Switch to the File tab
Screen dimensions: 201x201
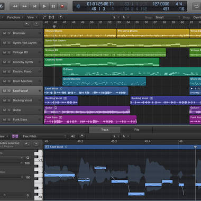click(136, 130)
